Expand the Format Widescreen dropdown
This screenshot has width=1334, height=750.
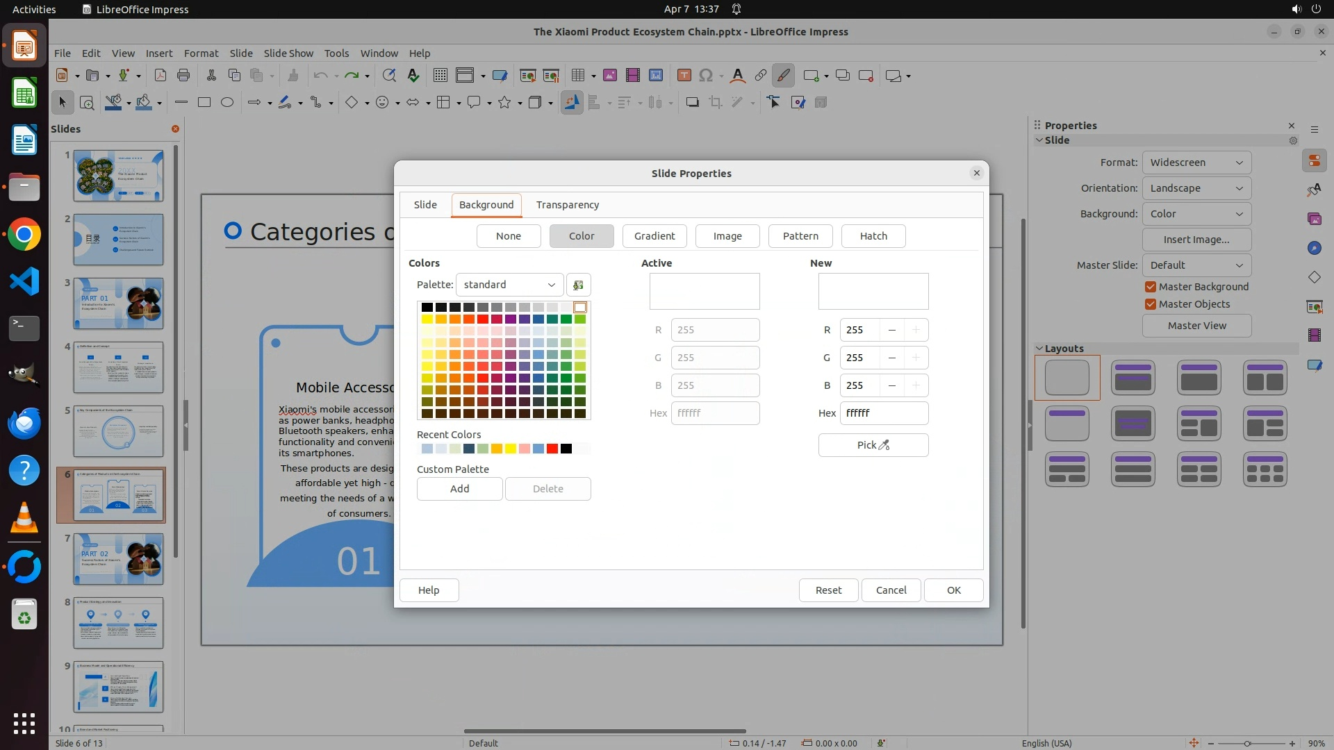[x=1196, y=162]
